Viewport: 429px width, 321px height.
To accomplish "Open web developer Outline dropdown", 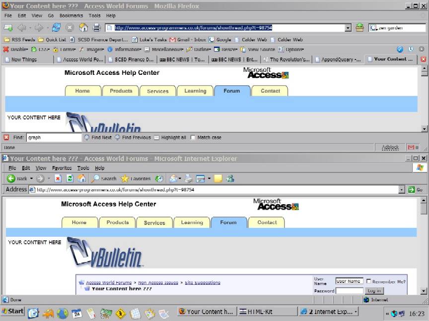I will tap(199, 50).
